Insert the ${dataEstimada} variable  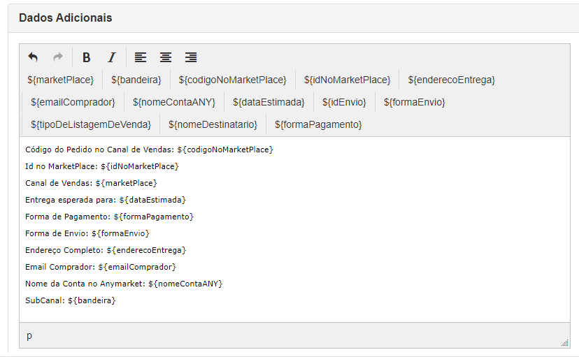[x=269, y=102]
